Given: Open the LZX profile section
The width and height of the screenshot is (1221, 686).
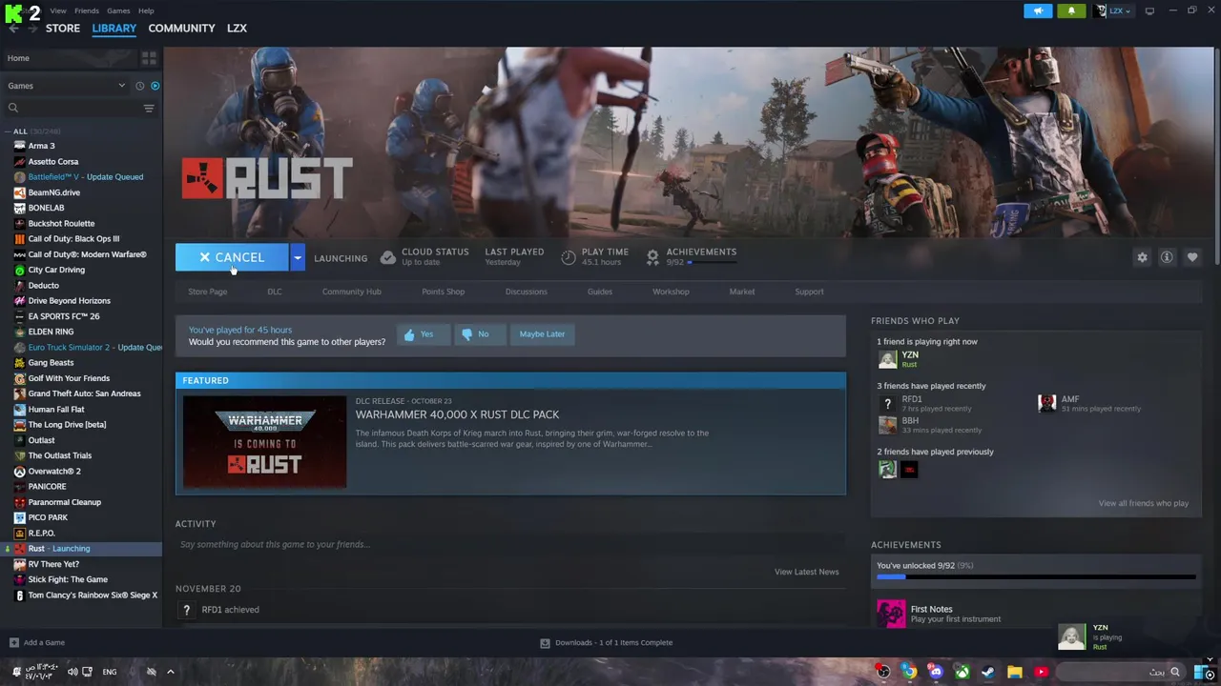Looking at the screenshot, I should point(237,29).
